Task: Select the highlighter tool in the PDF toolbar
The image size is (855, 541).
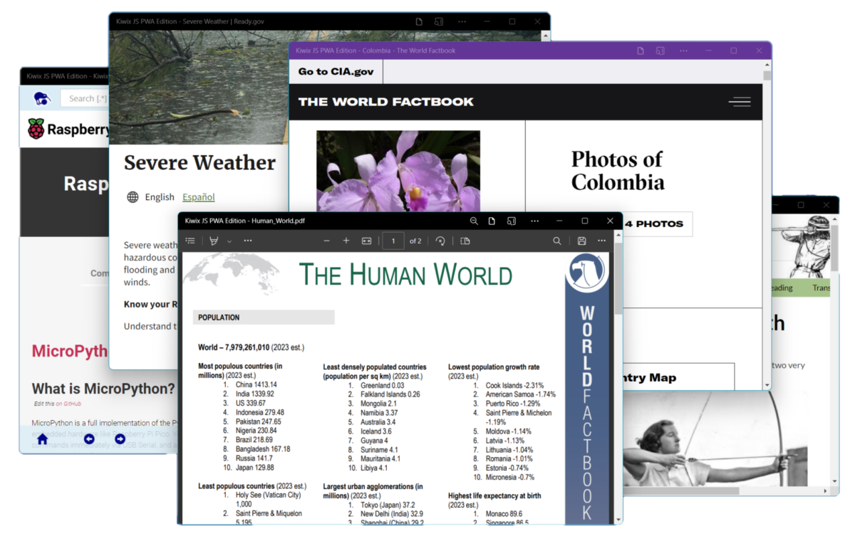Action: click(x=214, y=241)
